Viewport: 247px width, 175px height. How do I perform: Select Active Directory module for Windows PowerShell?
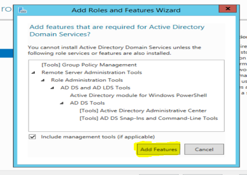(x=138, y=95)
